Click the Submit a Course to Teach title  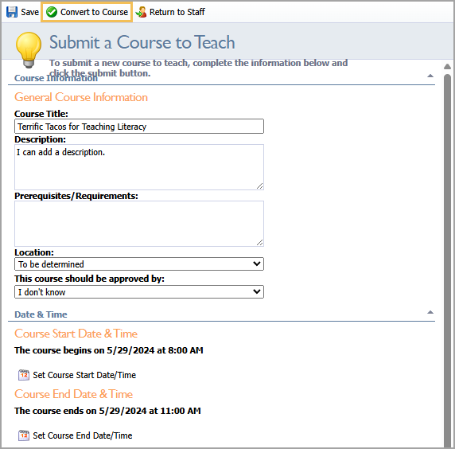click(x=142, y=42)
